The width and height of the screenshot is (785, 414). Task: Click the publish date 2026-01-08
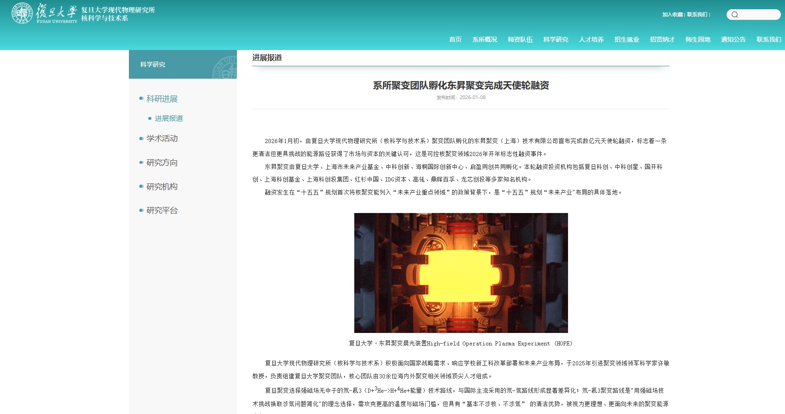pyautogui.click(x=472, y=97)
